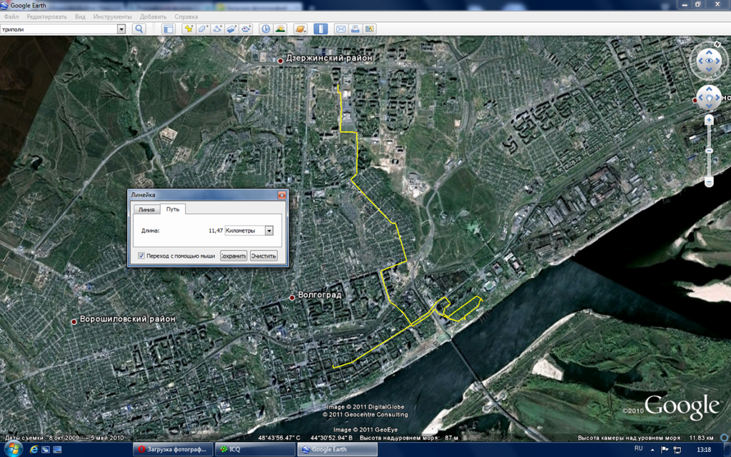Click the hand move joystick center
This screenshot has width=731, height=457.
(x=709, y=98)
